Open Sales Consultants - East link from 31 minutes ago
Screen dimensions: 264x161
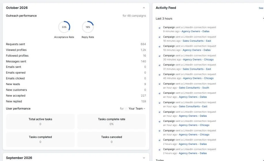(197, 69)
